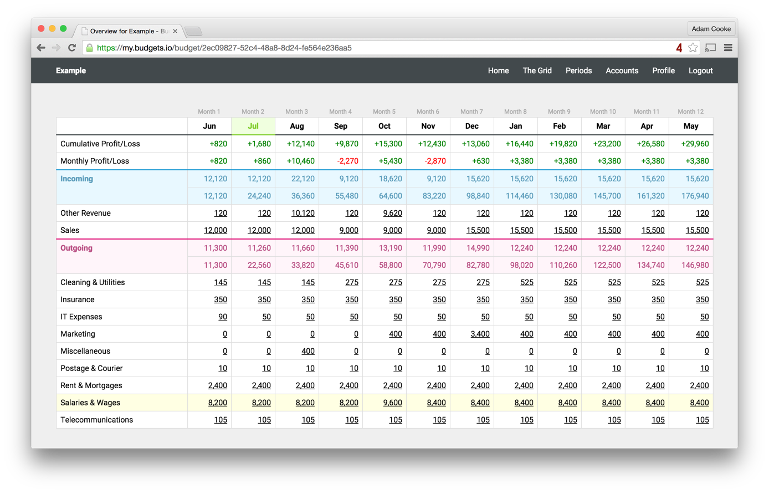Reload the page with the refresh icon

pos(72,48)
